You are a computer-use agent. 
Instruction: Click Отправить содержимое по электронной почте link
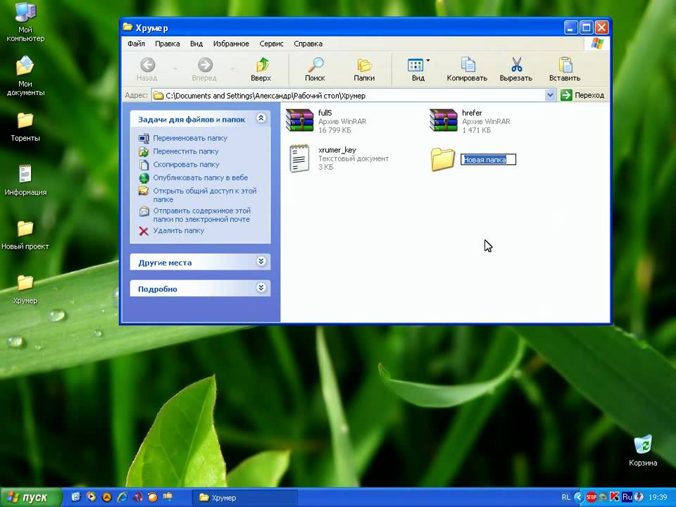click(x=201, y=215)
